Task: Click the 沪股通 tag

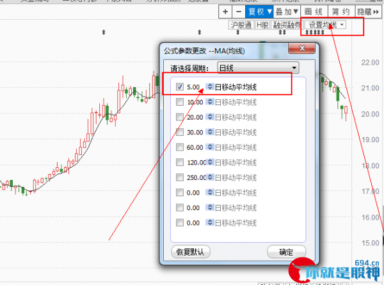Action: click(241, 25)
